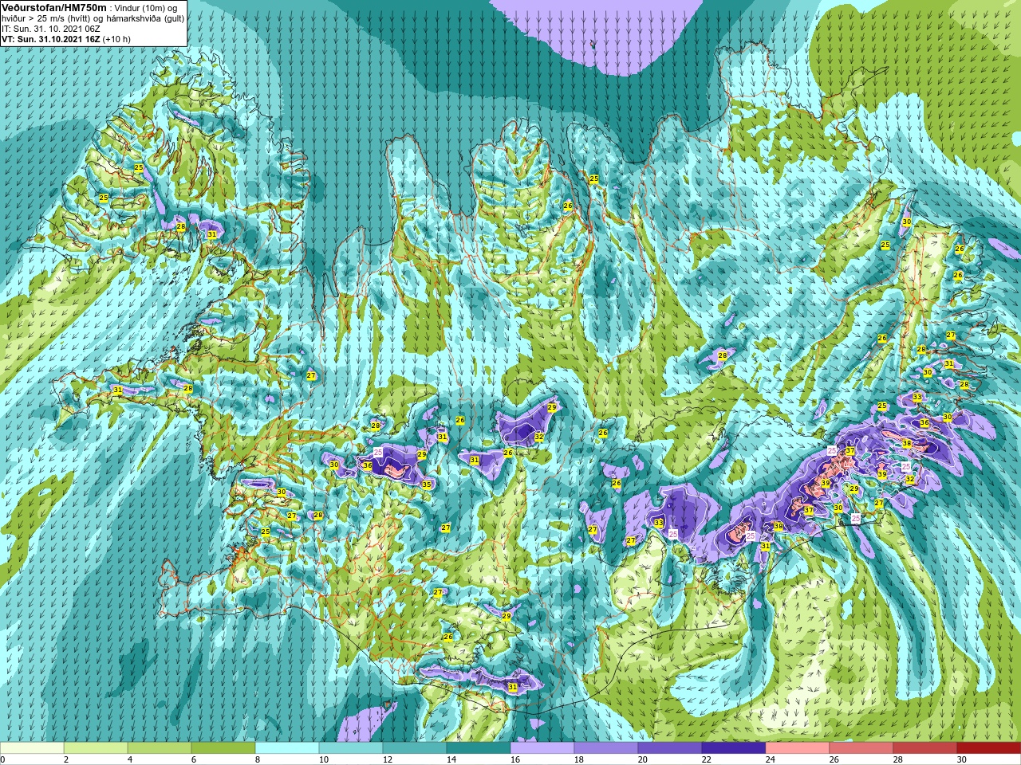Click the legend scale label "20"
1021x765 pixels.
pyautogui.click(x=643, y=759)
